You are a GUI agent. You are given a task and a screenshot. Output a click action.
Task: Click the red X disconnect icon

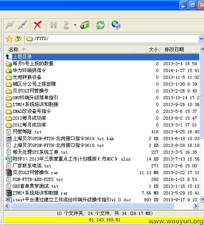38,25
